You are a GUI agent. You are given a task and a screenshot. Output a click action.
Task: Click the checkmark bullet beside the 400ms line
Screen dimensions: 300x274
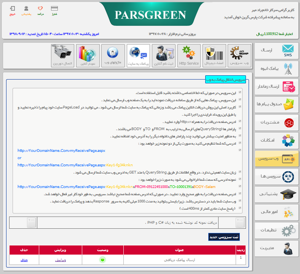[x=240, y=208]
